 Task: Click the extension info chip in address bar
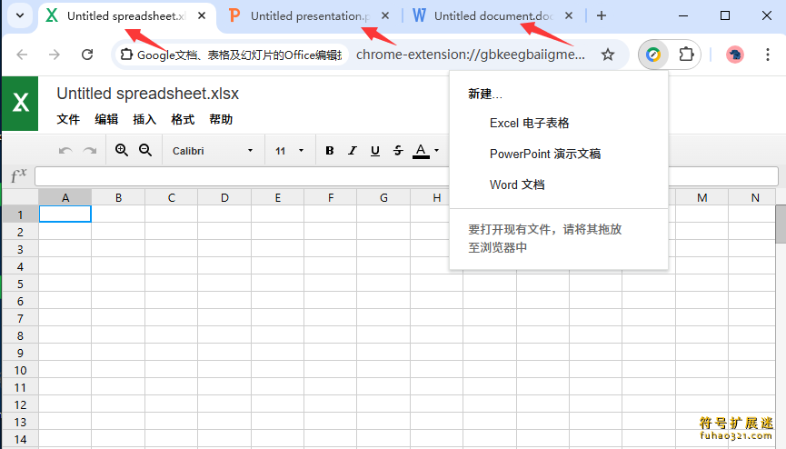point(232,55)
